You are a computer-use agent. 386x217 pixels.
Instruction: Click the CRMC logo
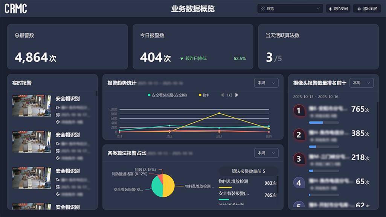pos(15,8)
